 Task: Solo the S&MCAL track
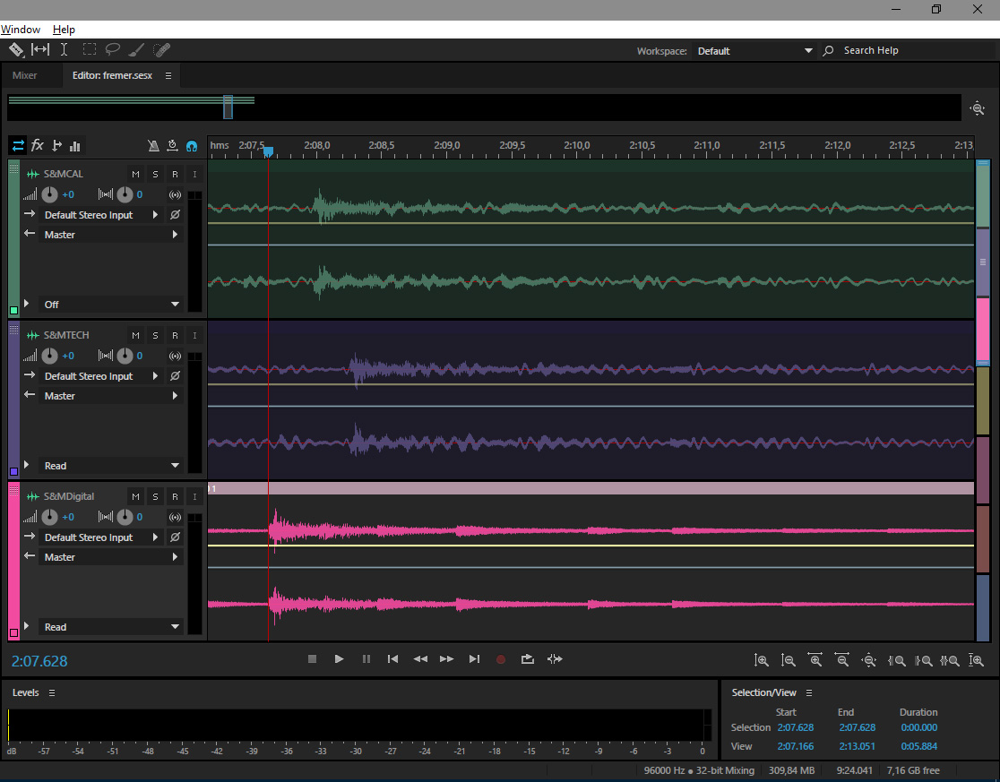click(155, 174)
